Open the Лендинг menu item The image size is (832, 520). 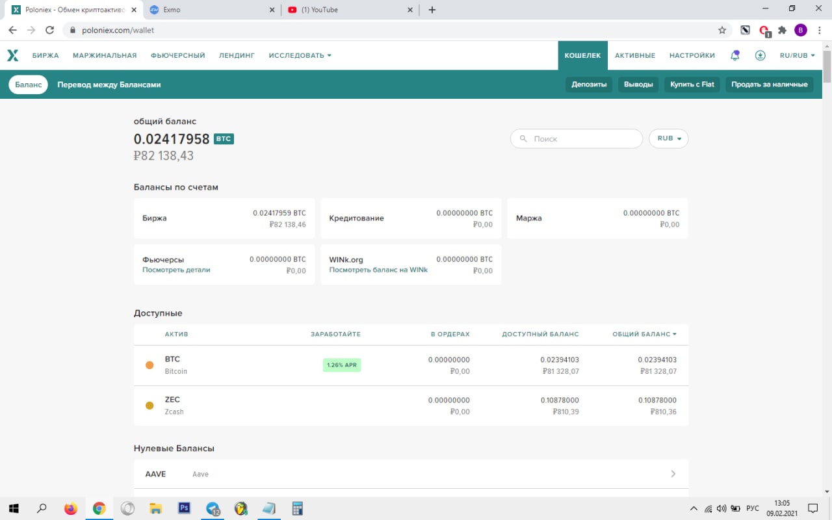237,55
